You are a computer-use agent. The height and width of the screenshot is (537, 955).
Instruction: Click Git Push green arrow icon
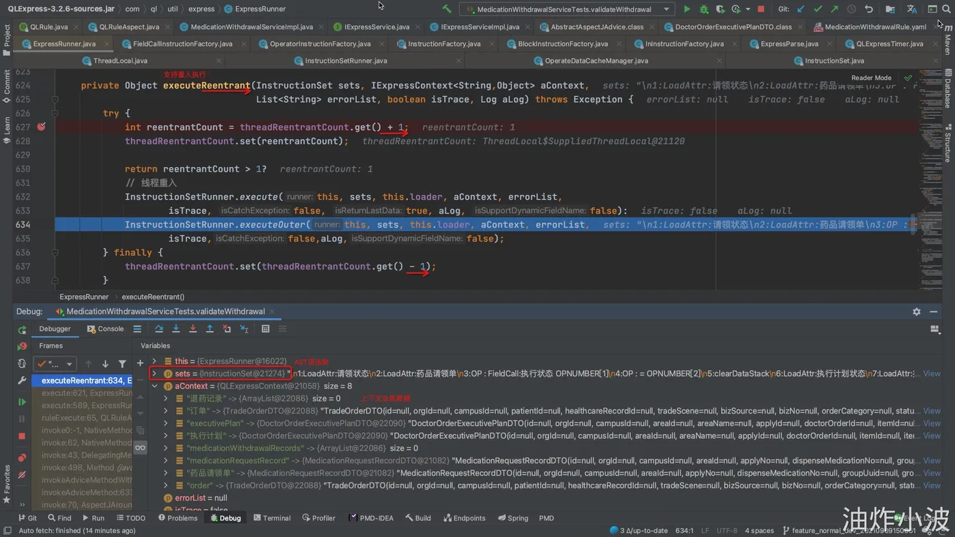(834, 10)
